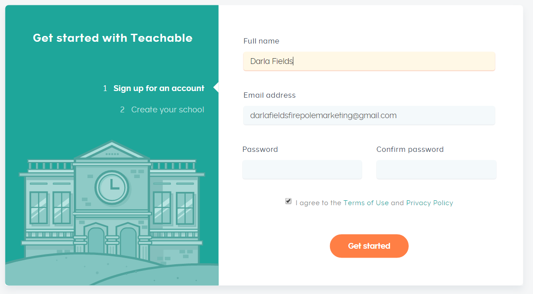Uncheck the agree to terms checkbox
This screenshot has height=294, width=533.
pos(288,201)
